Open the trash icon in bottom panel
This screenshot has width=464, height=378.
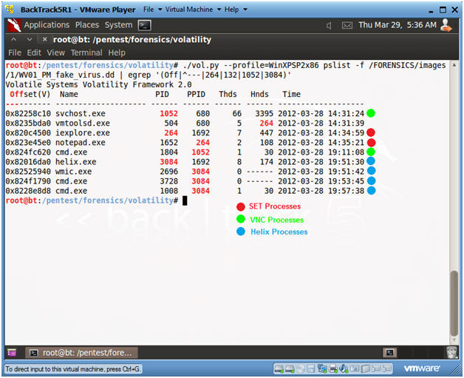452,353
